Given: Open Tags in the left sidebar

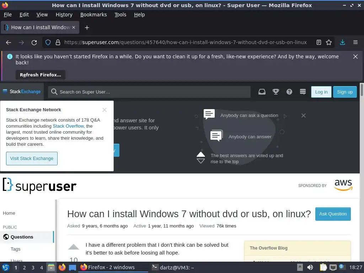Looking at the screenshot, I should (16, 249).
